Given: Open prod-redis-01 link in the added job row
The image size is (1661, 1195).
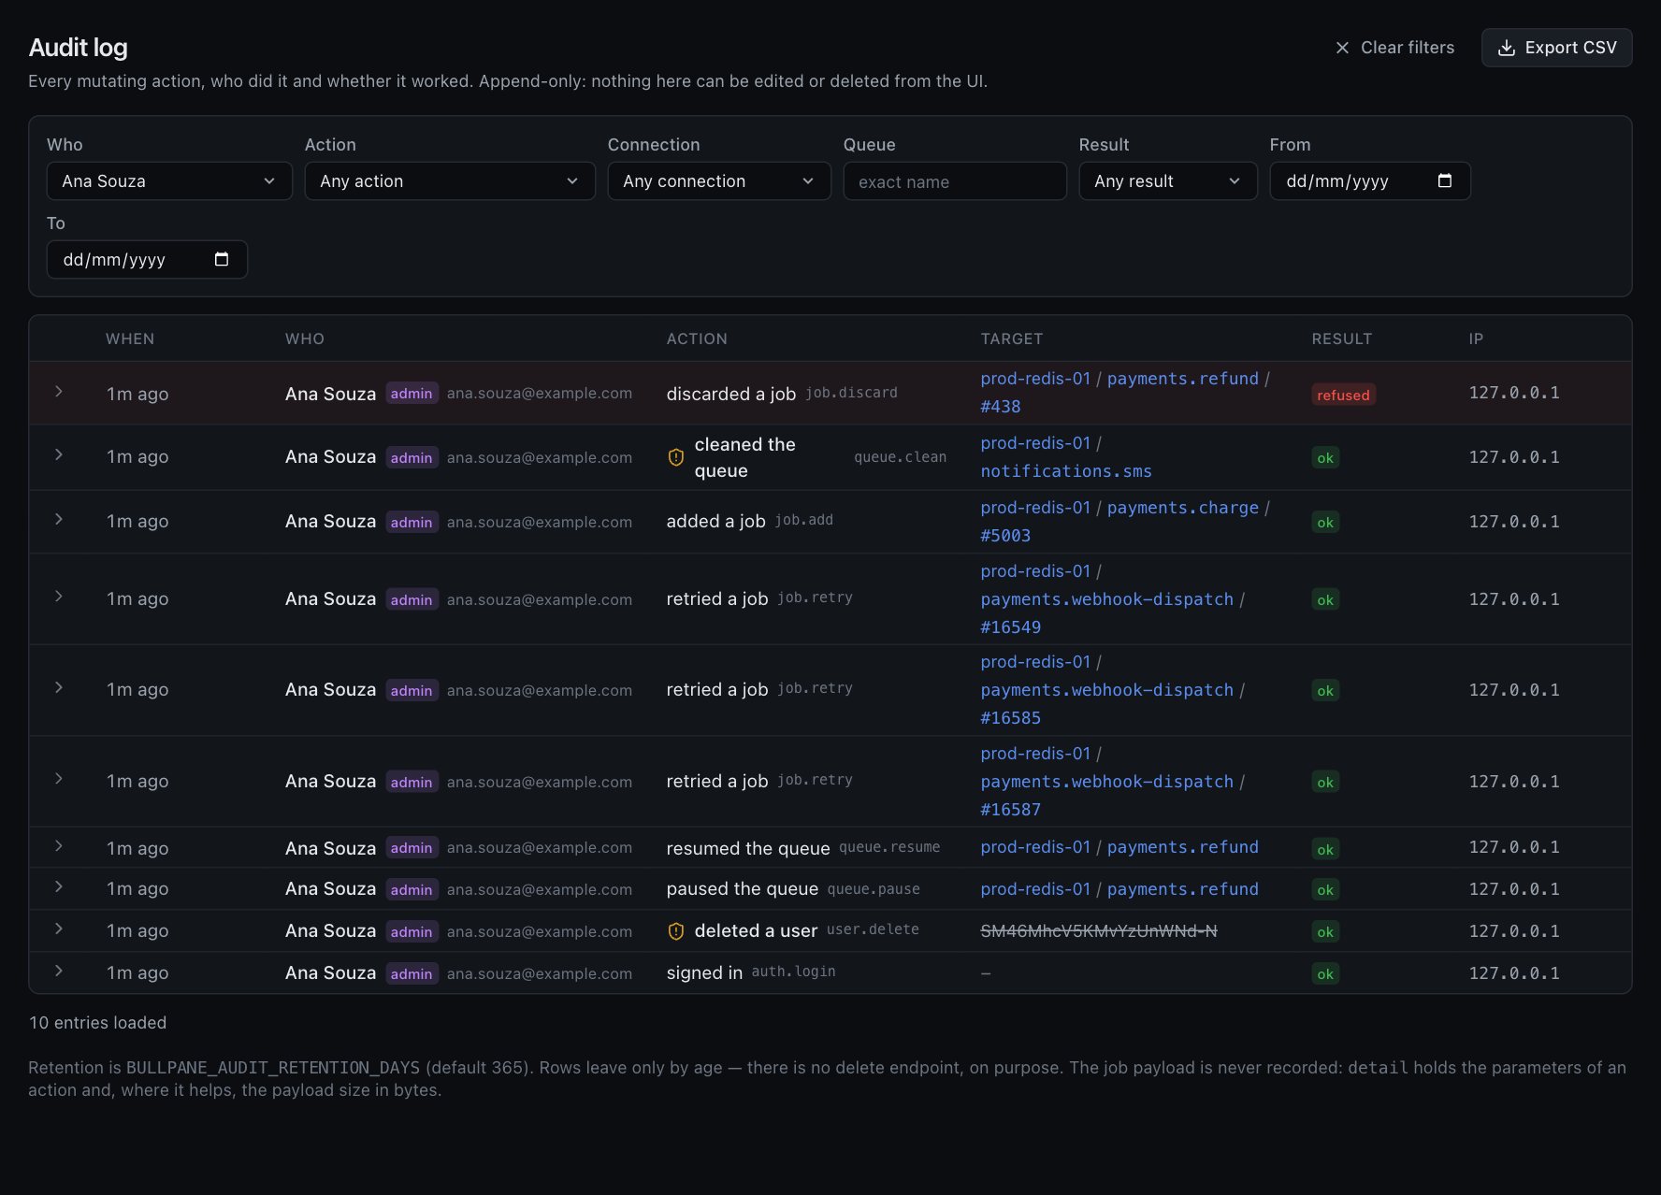Looking at the screenshot, I should (x=1035, y=508).
